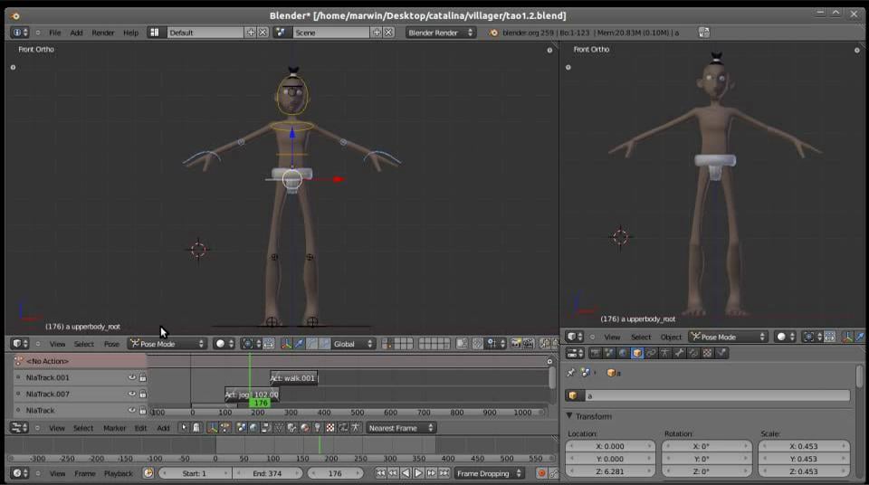869x485 pixels.
Task: Jump to last frame of timeline
Action: pos(444,473)
